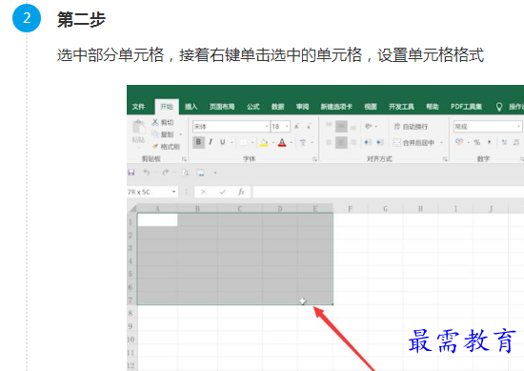
Task: Toggle middle vertical alignment
Action: tap(341, 126)
